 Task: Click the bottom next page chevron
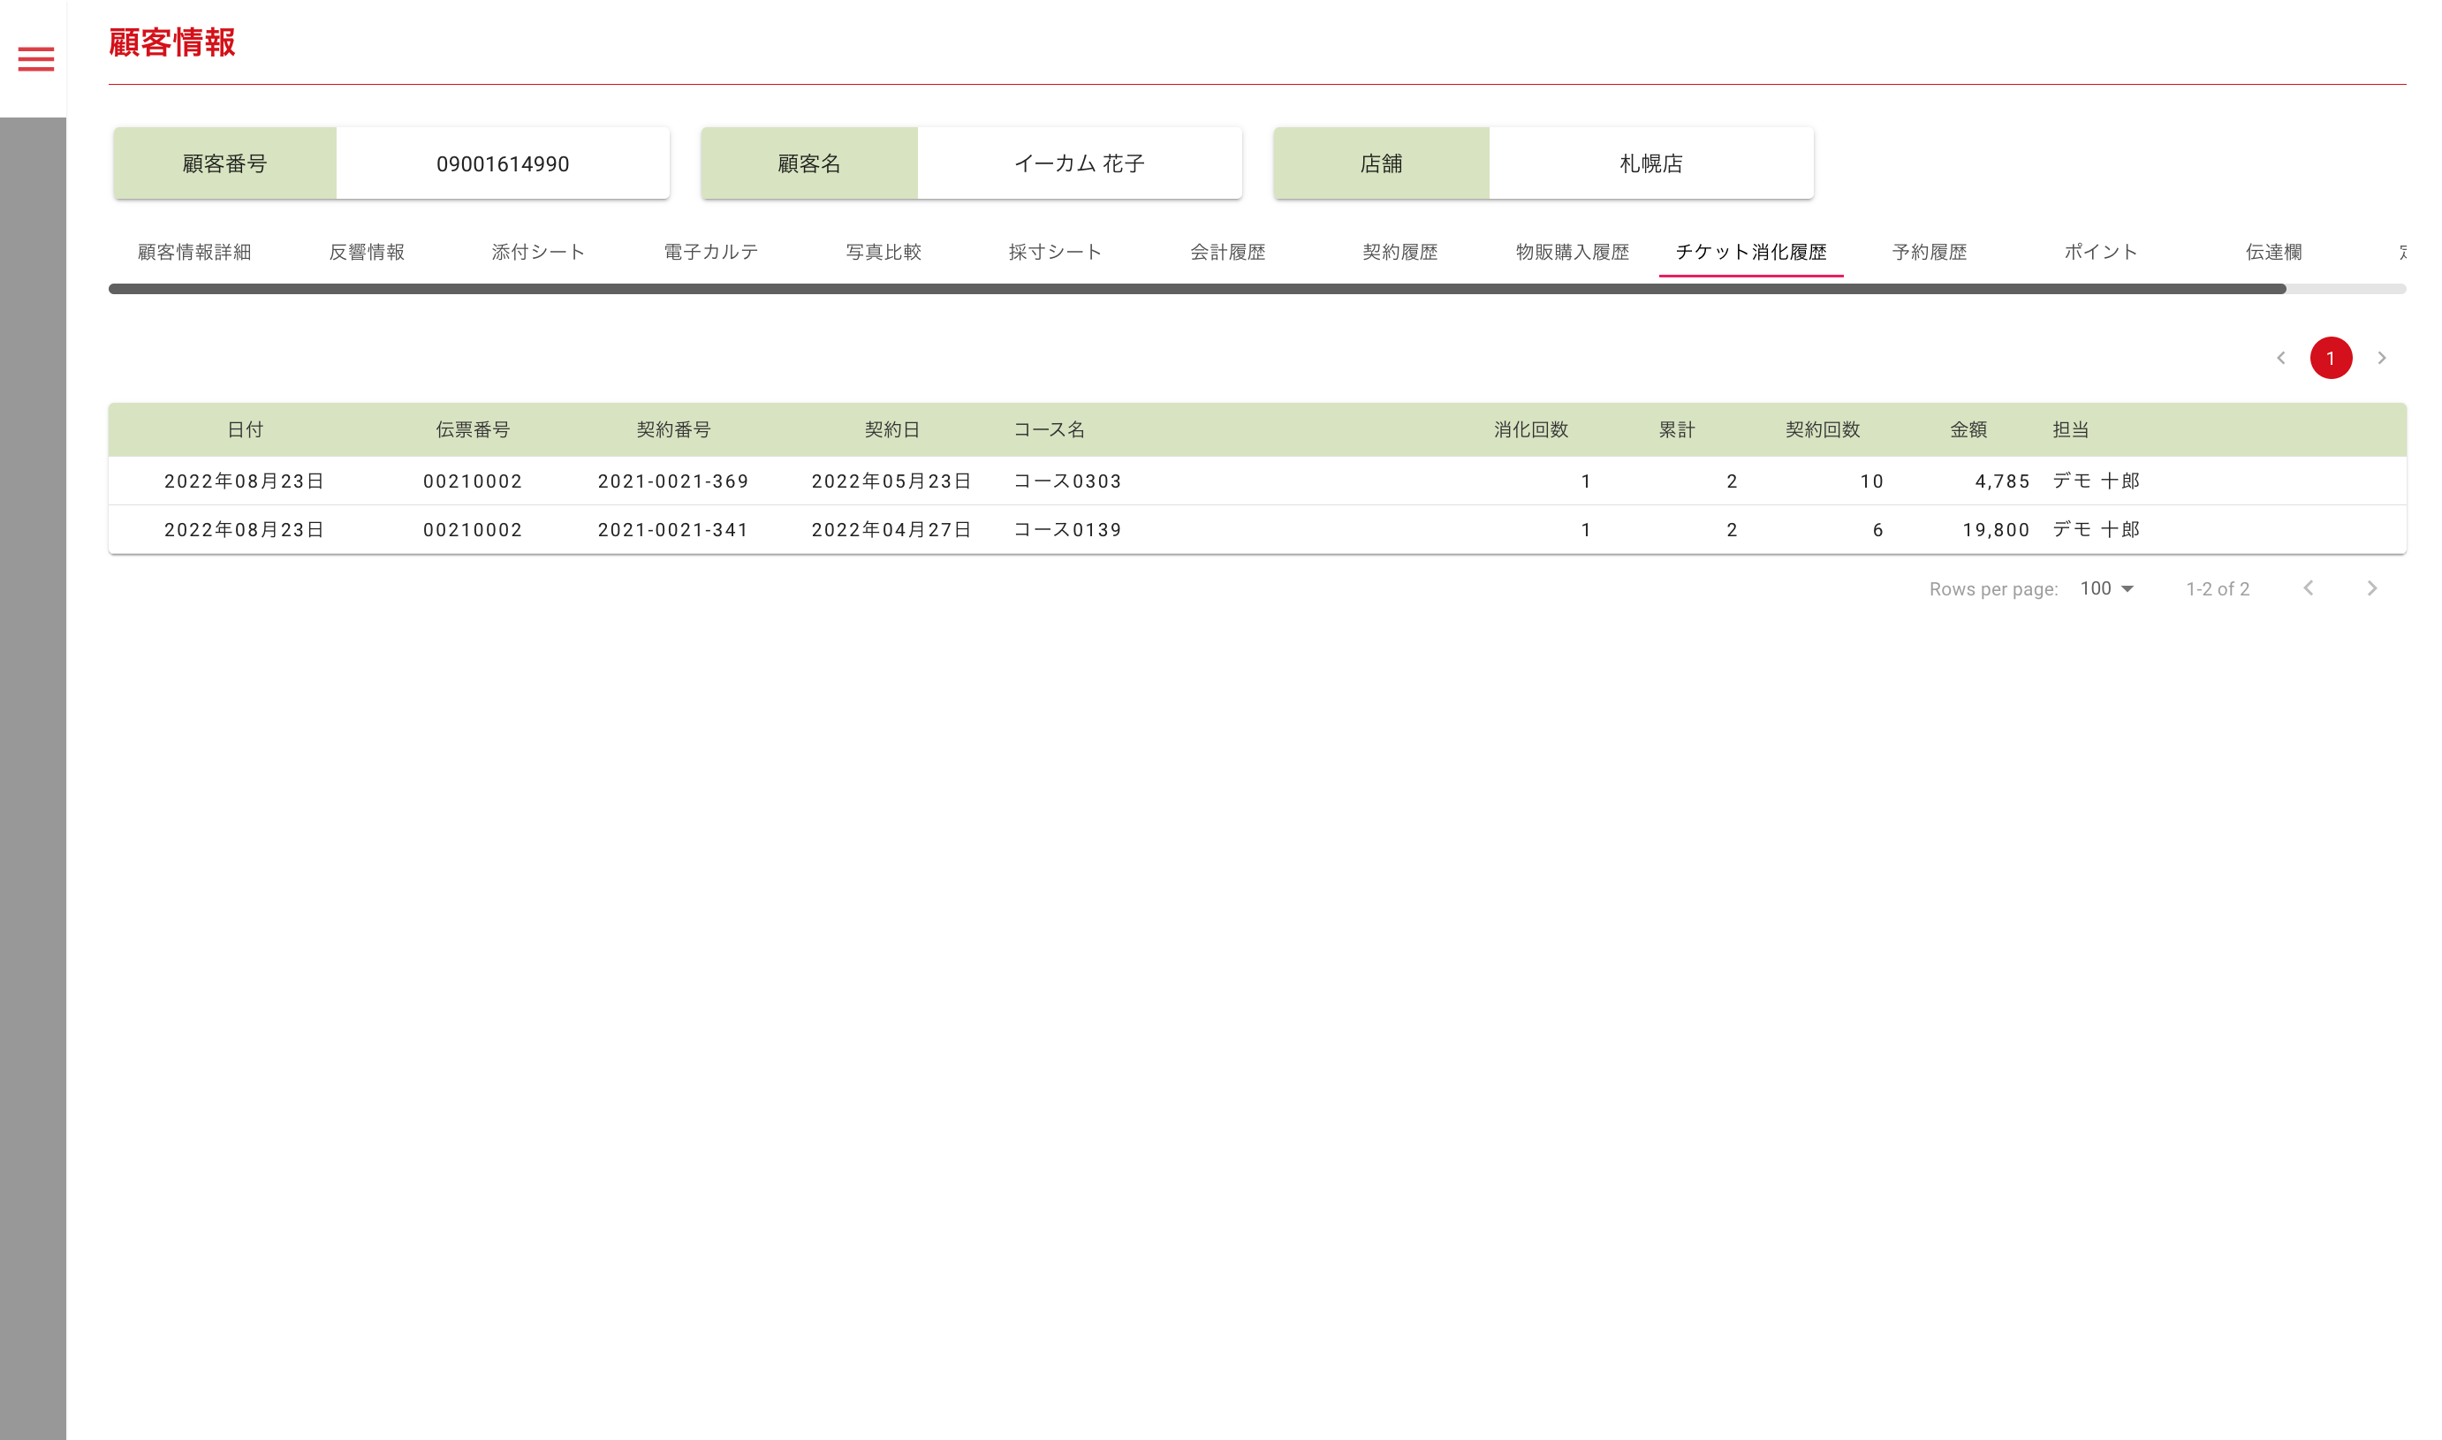[2371, 588]
